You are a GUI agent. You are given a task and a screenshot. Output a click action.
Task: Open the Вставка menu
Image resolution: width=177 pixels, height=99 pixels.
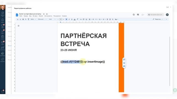pyautogui.click(x=35, y=16)
